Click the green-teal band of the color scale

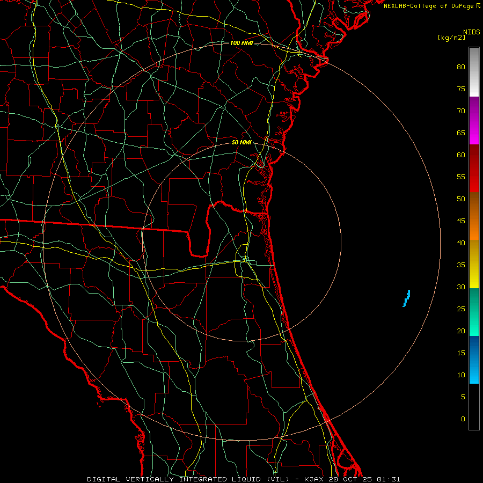(x=474, y=312)
